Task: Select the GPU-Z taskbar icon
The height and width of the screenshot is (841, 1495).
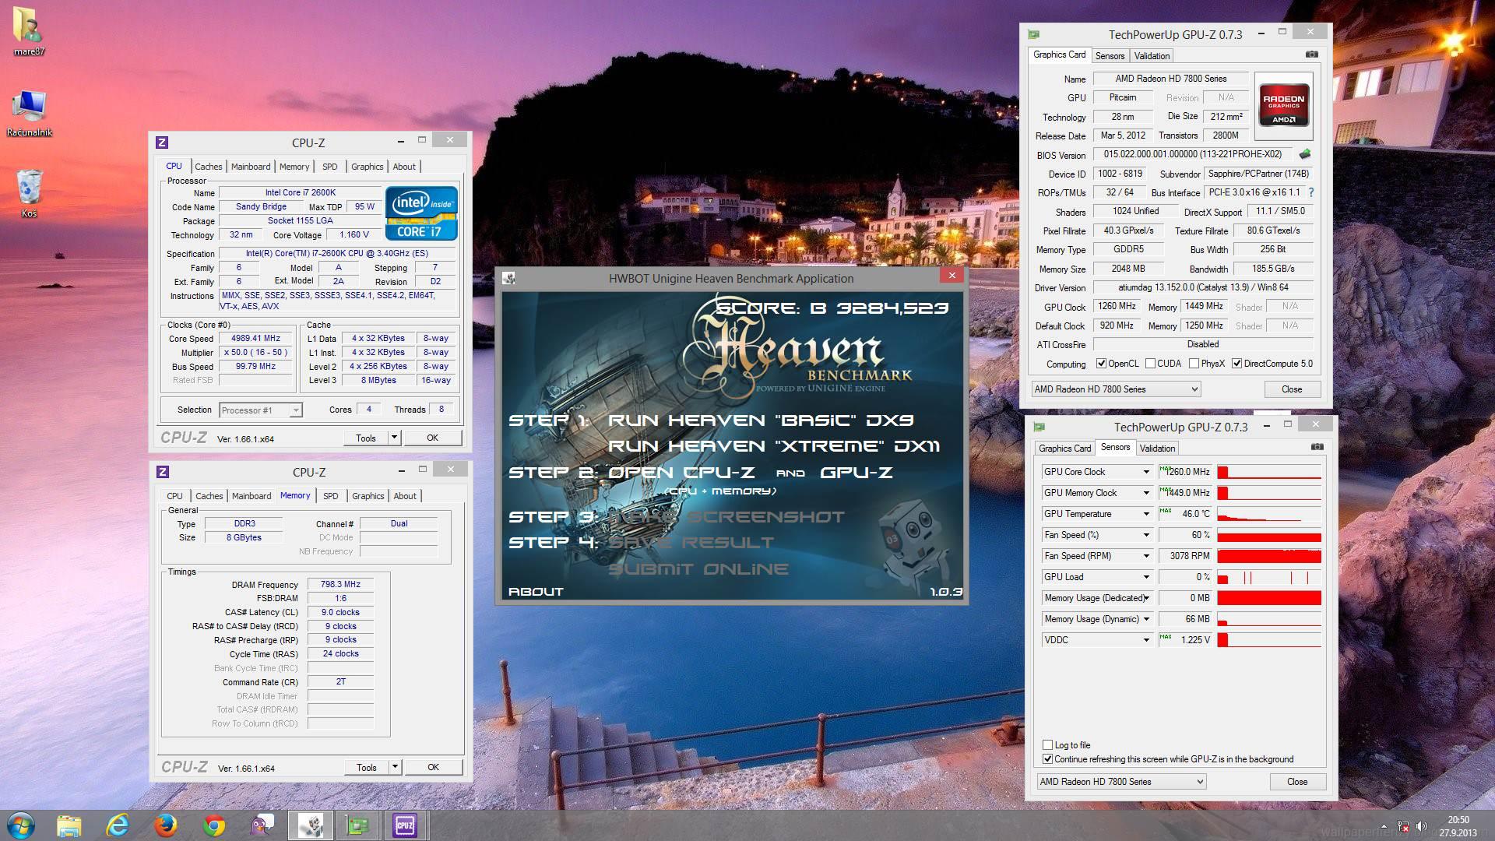Action: pos(357,825)
